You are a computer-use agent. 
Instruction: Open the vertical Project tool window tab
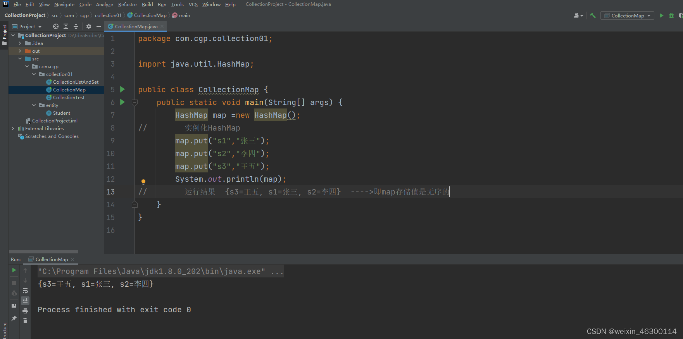[4, 34]
